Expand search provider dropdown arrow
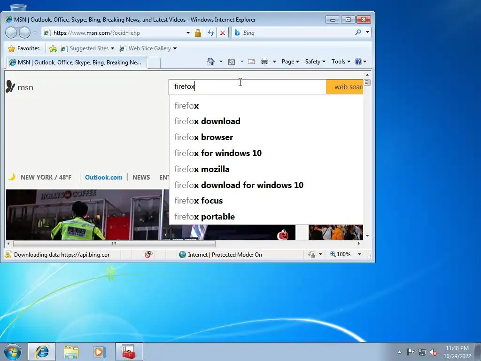Image resolution: width=481 pixels, height=361 pixels. coord(367,32)
